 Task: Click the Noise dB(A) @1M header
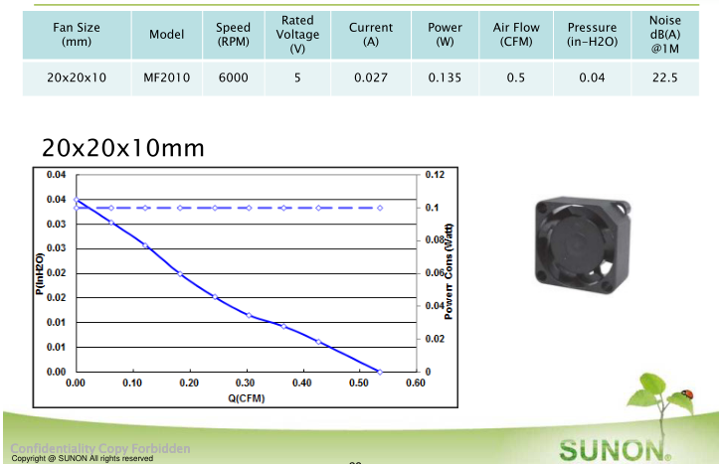pyautogui.click(x=665, y=35)
